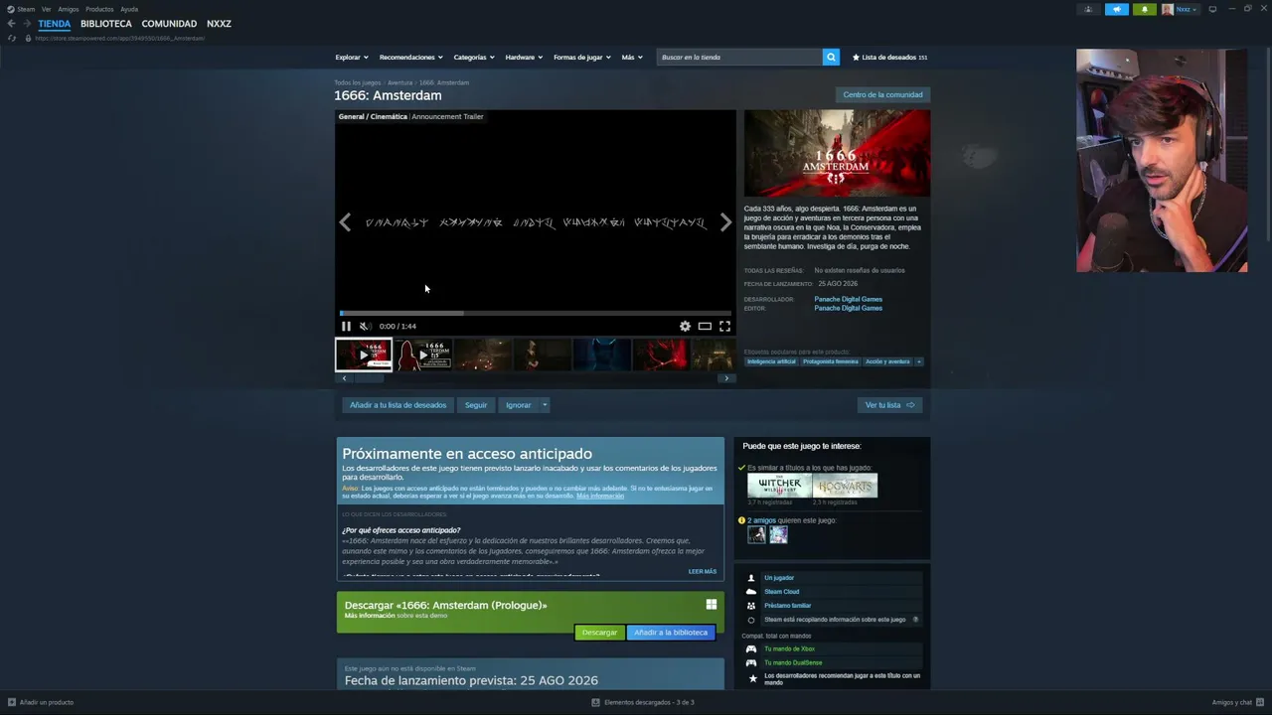Focus the store search field
The image size is (1272, 715).
[x=739, y=57]
